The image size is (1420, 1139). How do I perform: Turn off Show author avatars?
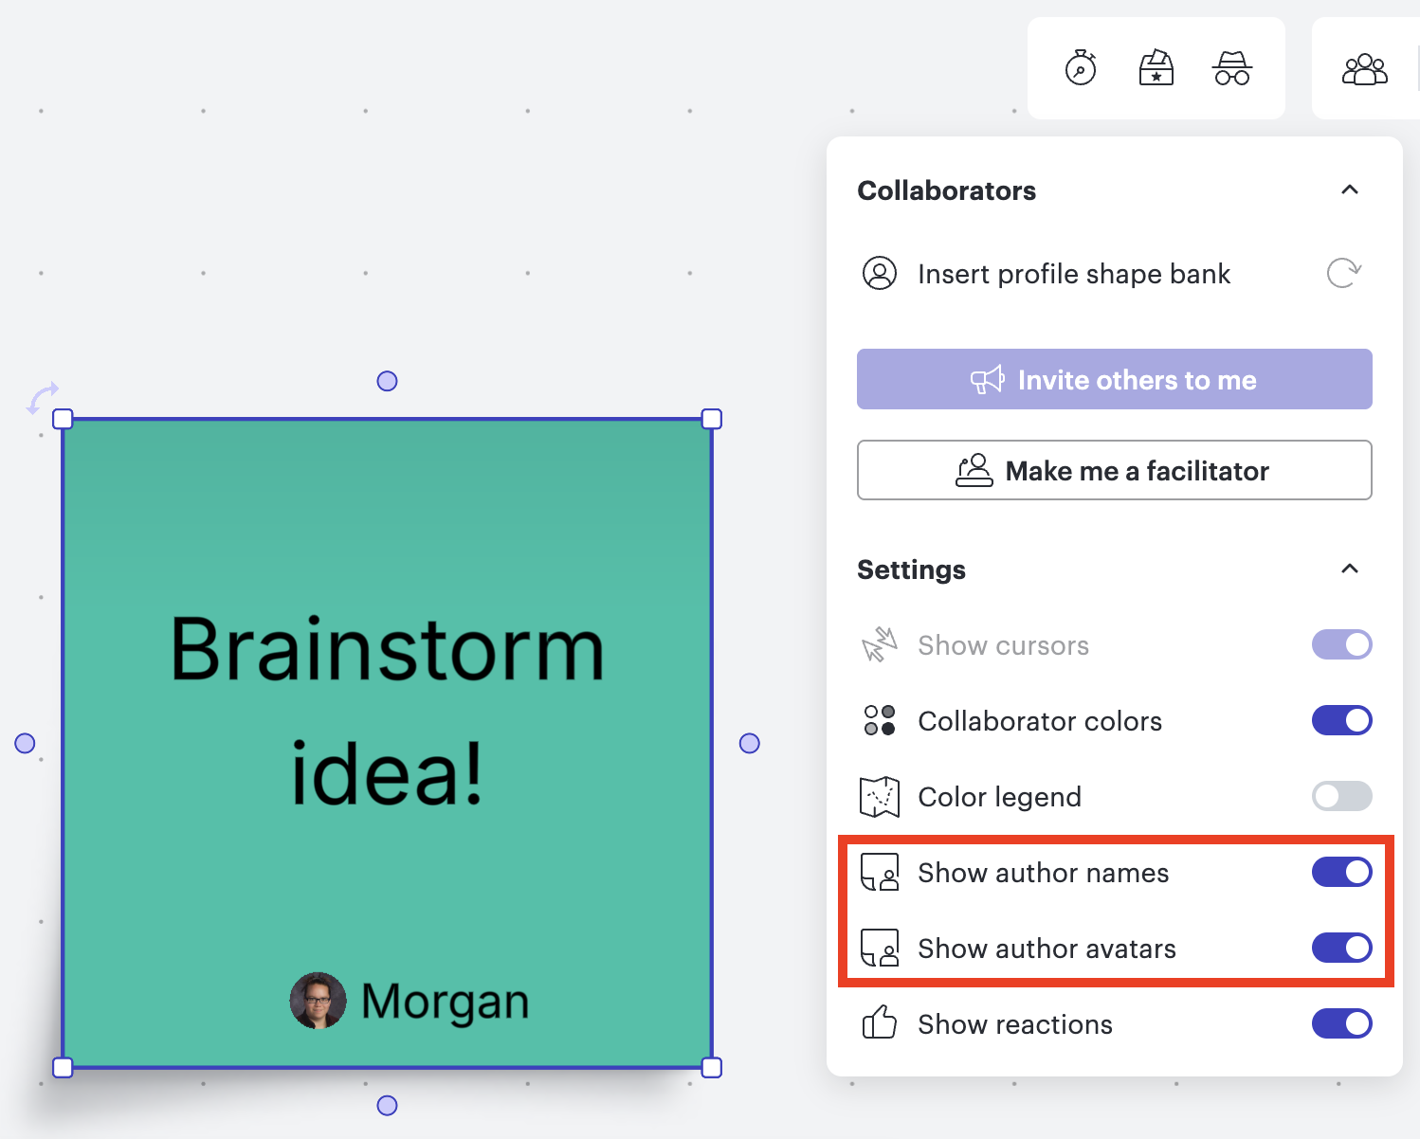[x=1342, y=948]
